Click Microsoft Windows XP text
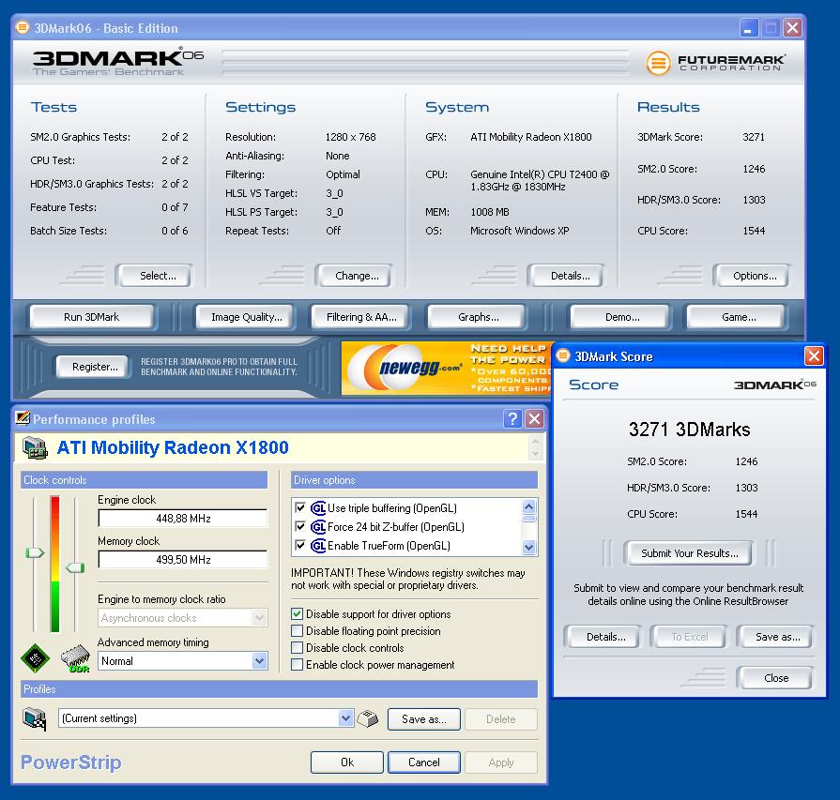The height and width of the screenshot is (800, 840). coord(520,231)
